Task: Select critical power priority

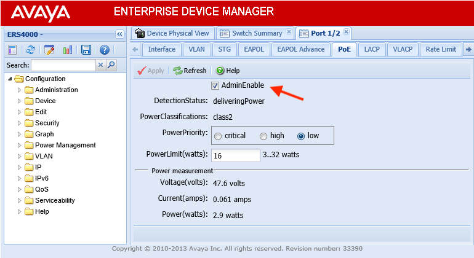Action: click(218, 136)
